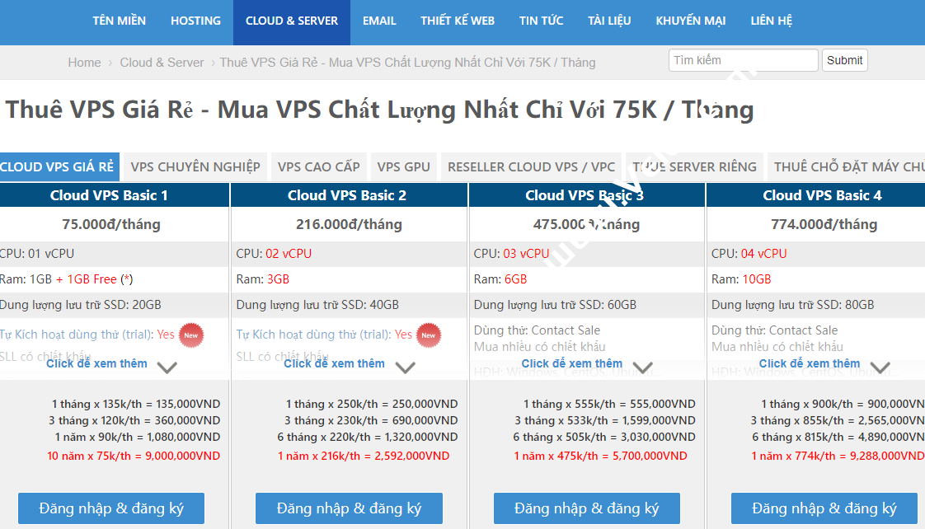Go to the HOSTING menu item
Viewport: 925px width, 529px height.
coord(195,21)
